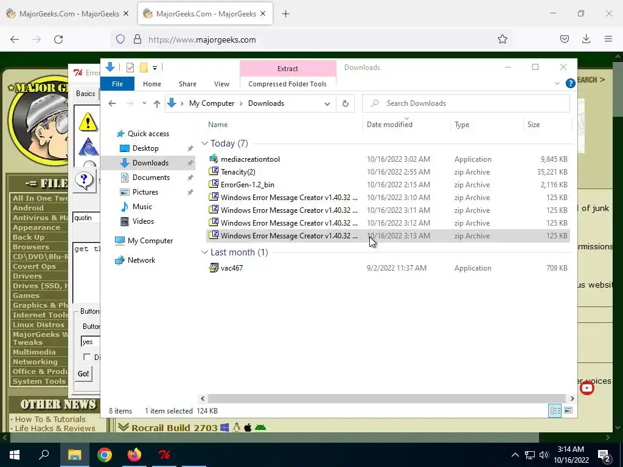Click New folder icon in quick access toolbar
The image size is (623, 467).
pos(144,67)
